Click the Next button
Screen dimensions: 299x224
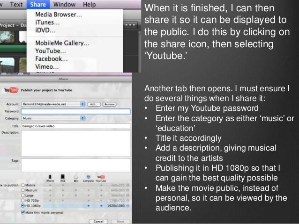120,221
